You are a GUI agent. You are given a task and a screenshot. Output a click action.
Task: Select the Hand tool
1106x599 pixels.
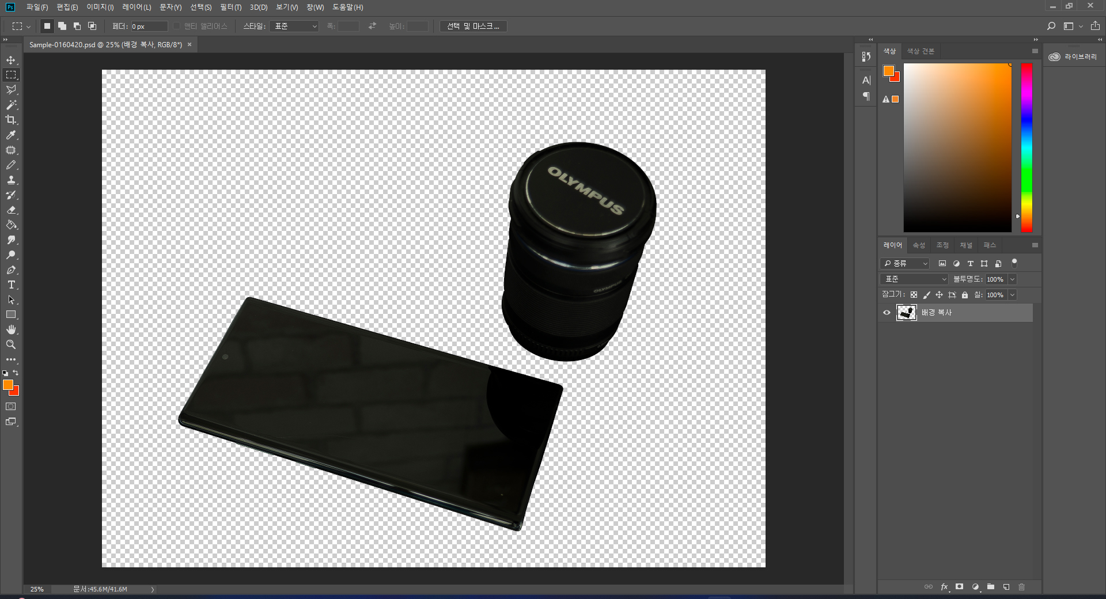[x=11, y=329]
